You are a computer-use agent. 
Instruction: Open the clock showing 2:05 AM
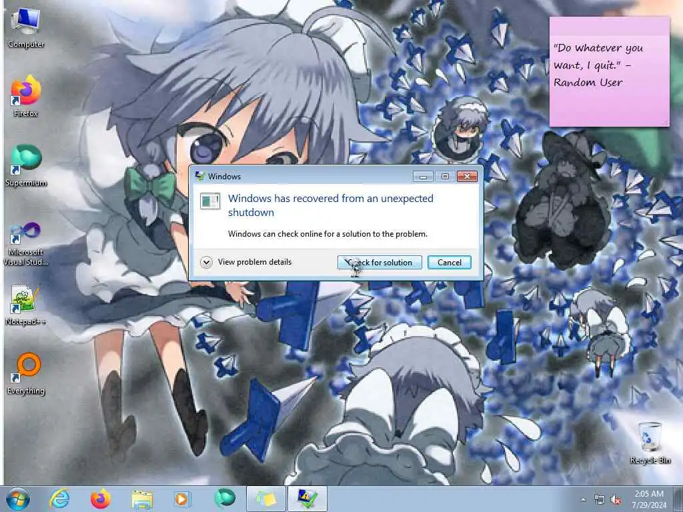pos(649,499)
